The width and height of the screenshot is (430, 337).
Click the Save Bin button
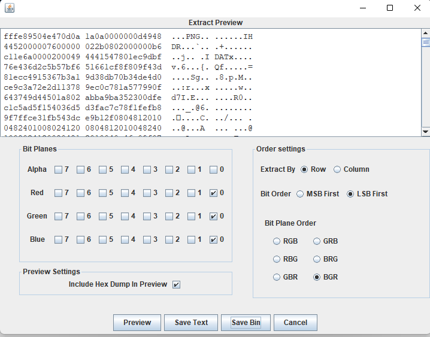click(x=246, y=323)
